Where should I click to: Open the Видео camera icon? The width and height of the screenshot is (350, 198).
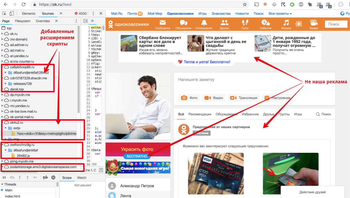tap(314, 23)
